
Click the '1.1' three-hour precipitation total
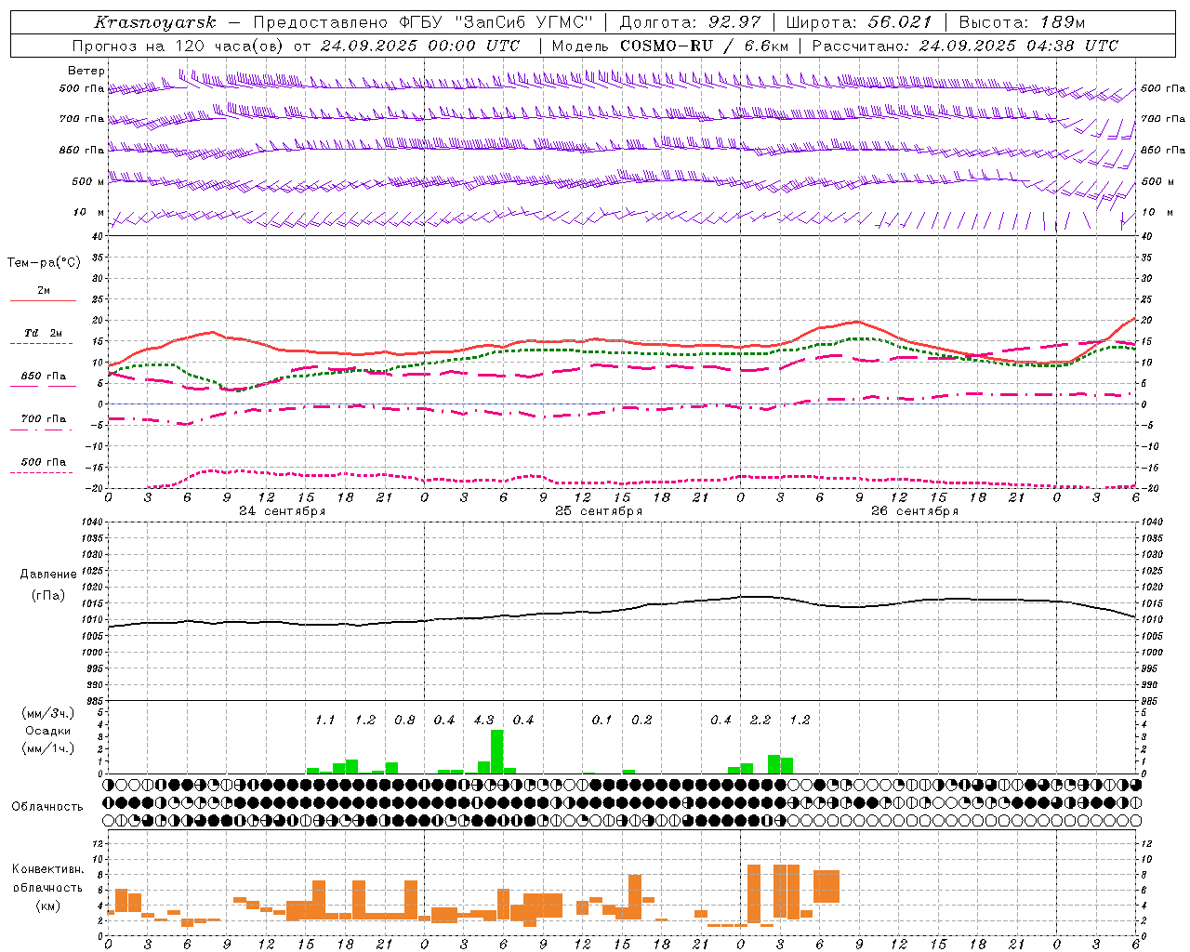pyautogui.click(x=324, y=720)
